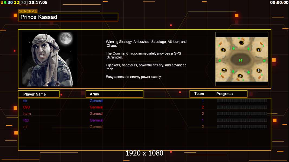Select player name sir
289x162 pixels.
click(25, 101)
